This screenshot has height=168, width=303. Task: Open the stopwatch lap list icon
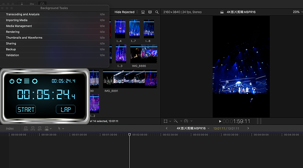point(27,81)
